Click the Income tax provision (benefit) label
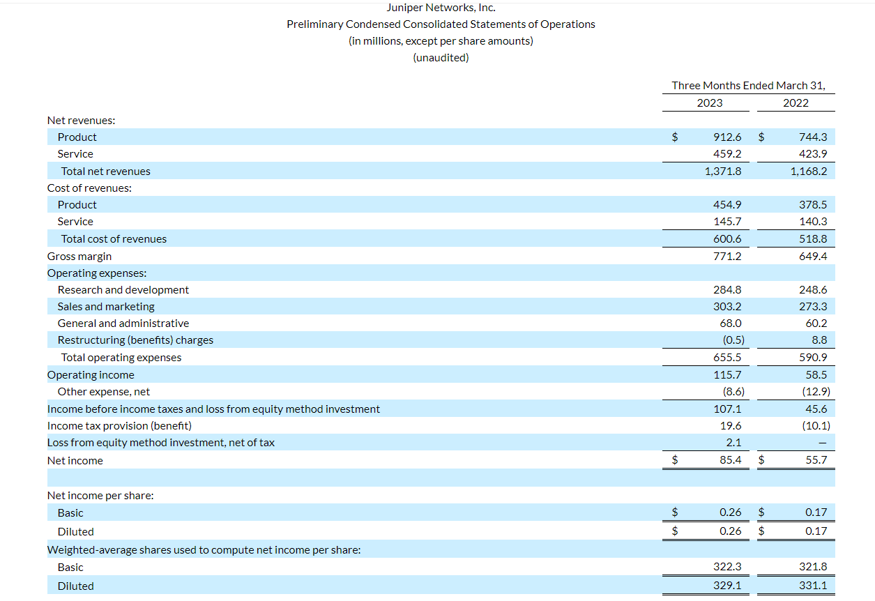875x601 pixels. point(119,425)
